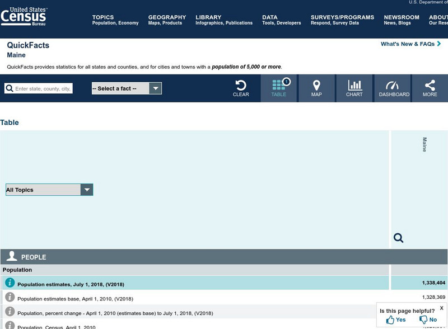
Task: Click thumbs-down No on feedback prompt
Action: tap(427, 319)
